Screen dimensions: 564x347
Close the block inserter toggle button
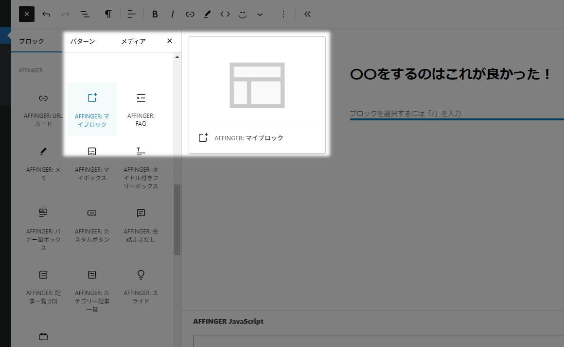(27, 14)
